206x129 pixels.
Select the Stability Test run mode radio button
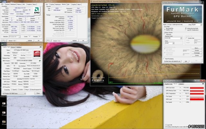165,30
